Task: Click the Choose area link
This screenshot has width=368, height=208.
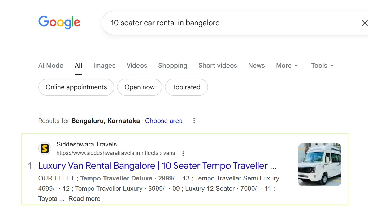Action: (164, 121)
